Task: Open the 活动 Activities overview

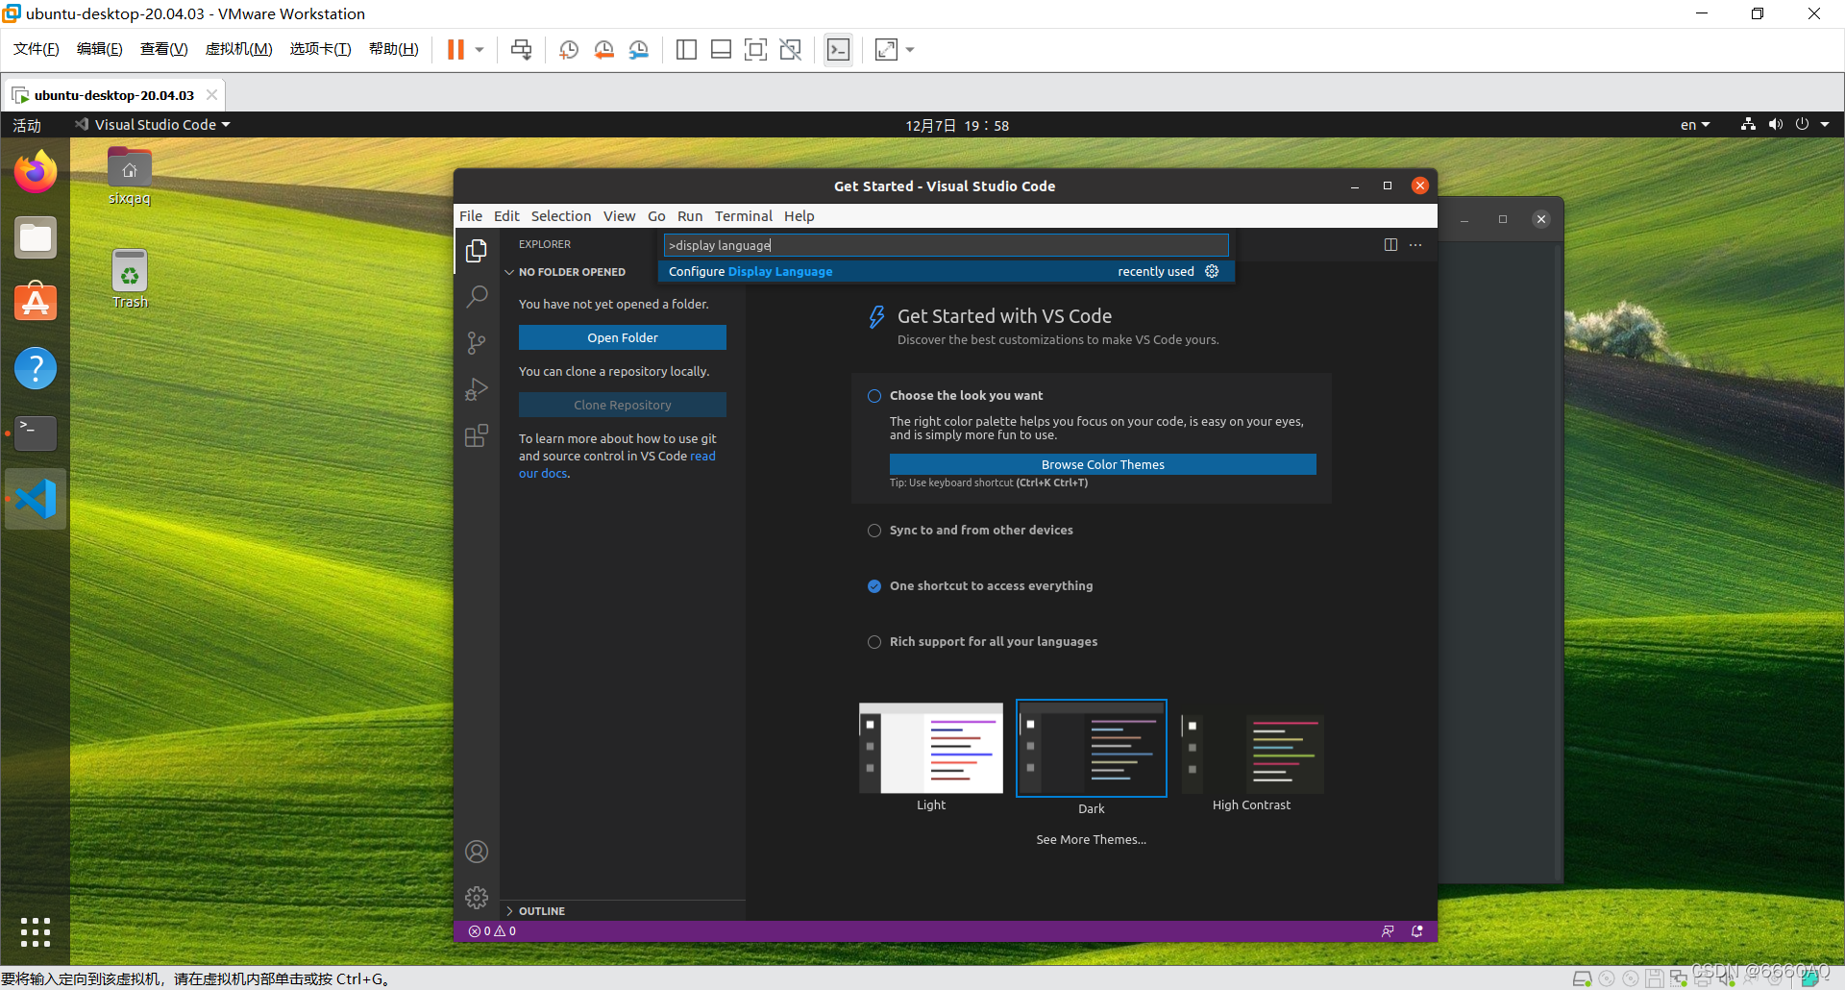Action: 27,125
